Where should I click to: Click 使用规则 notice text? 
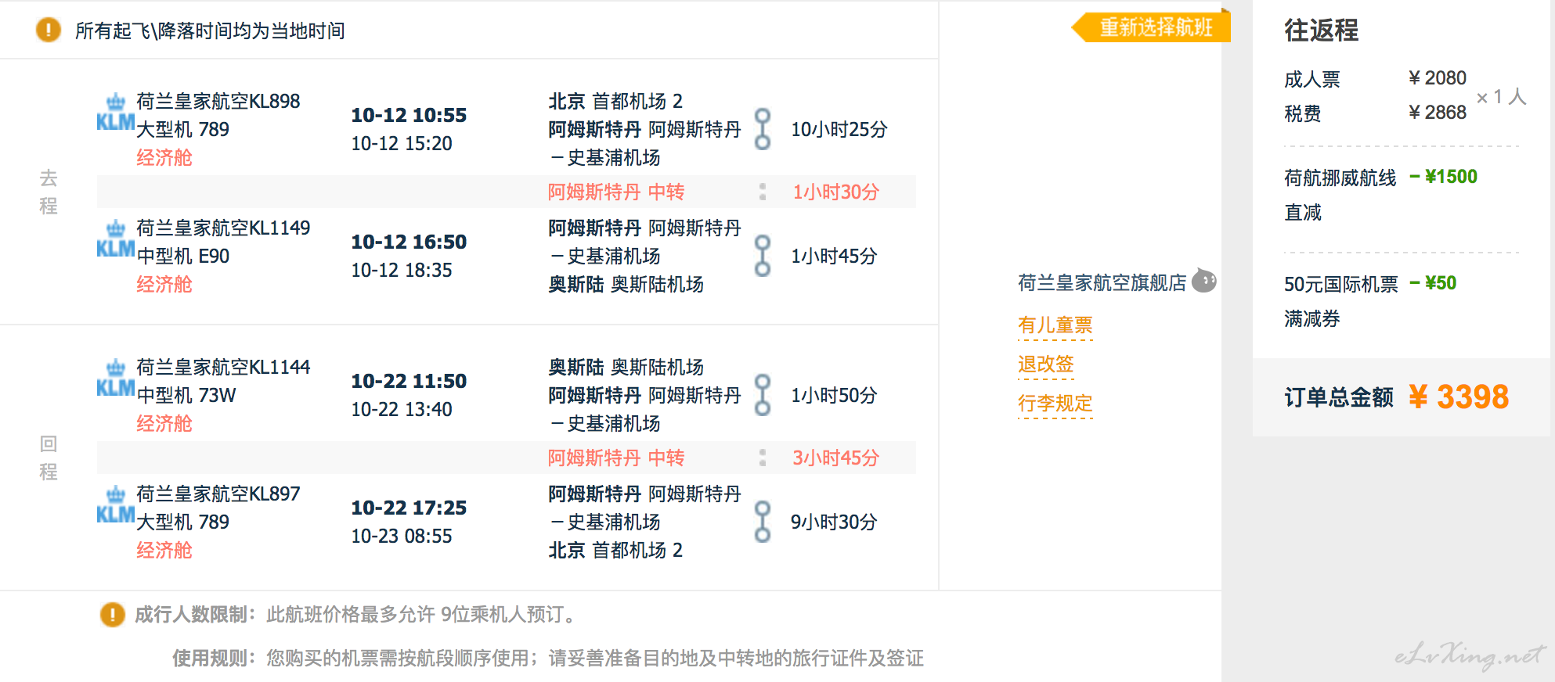pos(548,658)
